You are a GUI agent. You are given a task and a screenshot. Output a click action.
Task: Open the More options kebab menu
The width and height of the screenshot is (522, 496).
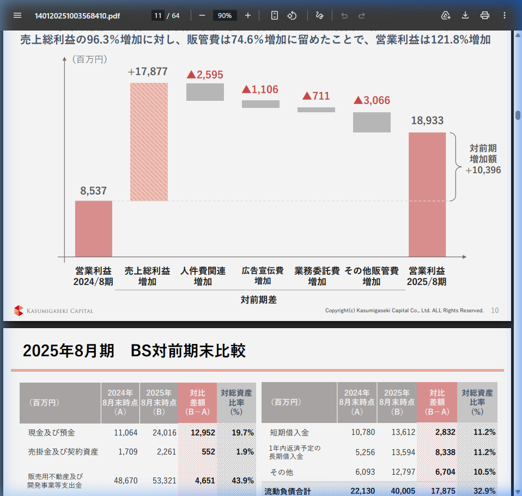pyautogui.click(x=504, y=15)
